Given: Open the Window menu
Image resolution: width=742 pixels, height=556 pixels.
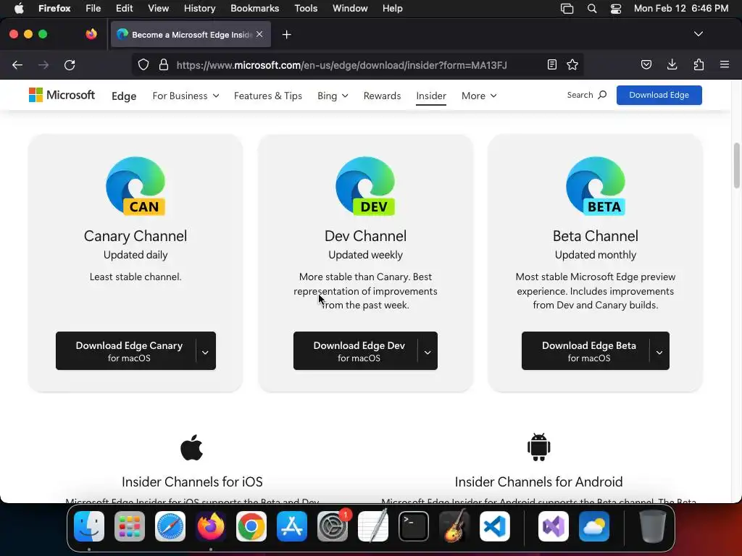Looking at the screenshot, I should point(350,9).
